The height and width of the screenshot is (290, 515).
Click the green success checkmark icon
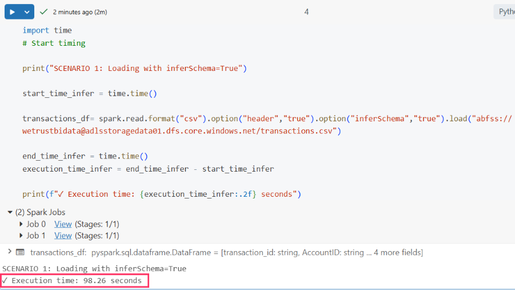[x=44, y=11]
